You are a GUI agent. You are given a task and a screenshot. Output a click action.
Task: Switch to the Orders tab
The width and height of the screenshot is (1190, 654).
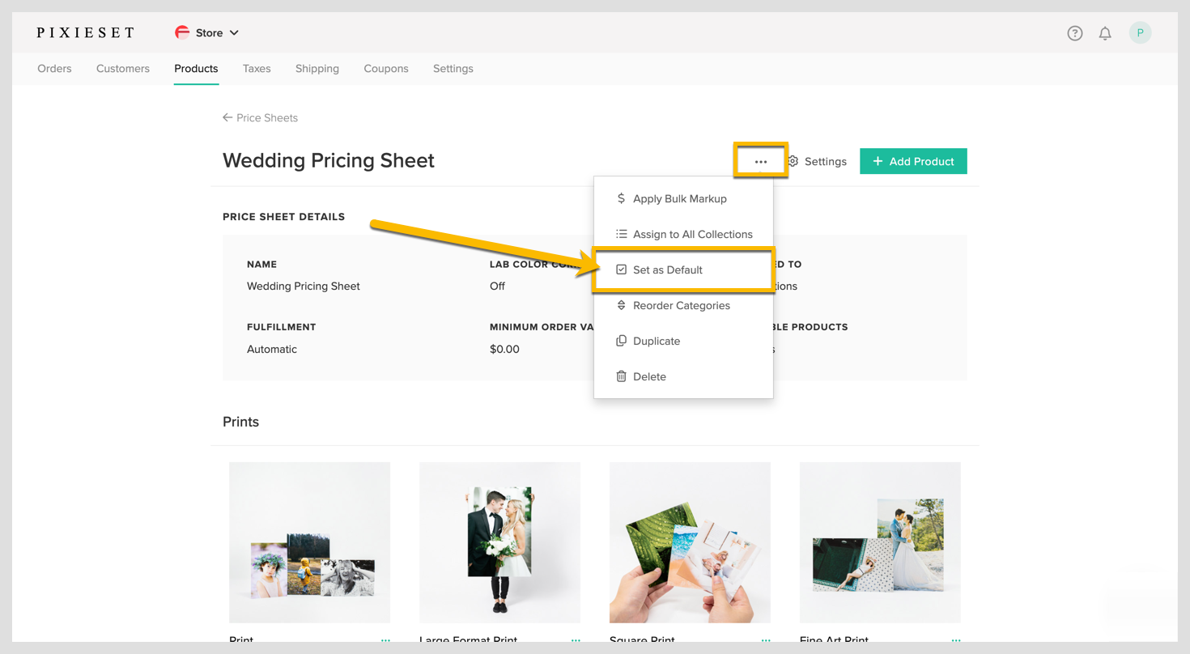pos(54,69)
